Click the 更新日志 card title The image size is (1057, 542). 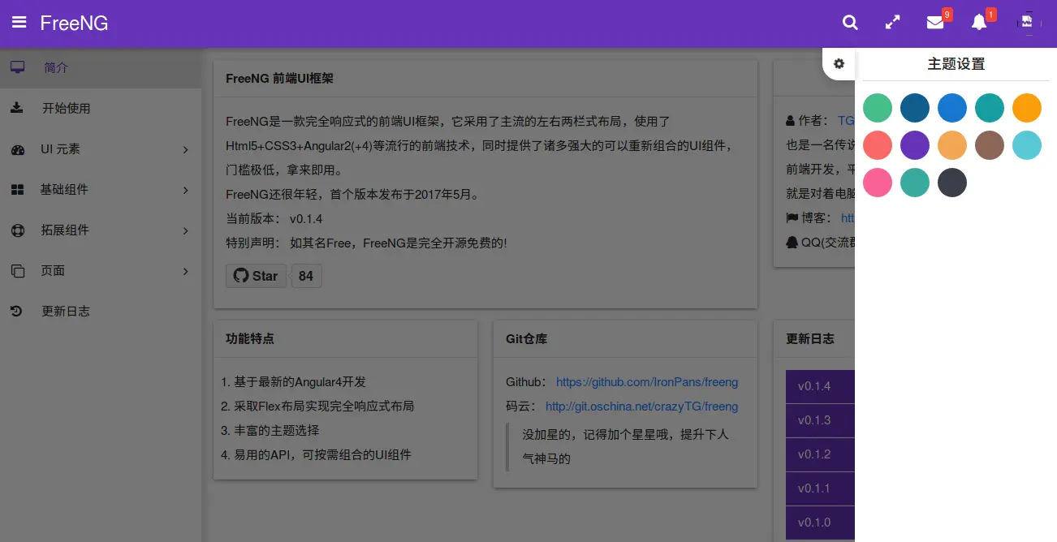click(810, 338)
